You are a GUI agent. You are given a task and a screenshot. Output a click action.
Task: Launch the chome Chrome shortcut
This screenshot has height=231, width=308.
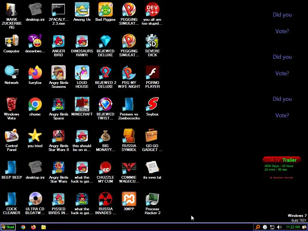click(35, 104)
